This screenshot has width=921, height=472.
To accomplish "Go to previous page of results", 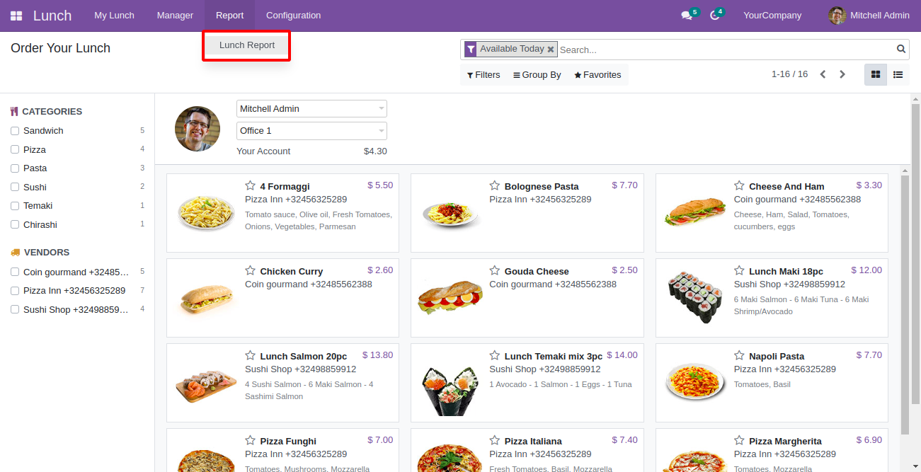I will click(823, 74).
